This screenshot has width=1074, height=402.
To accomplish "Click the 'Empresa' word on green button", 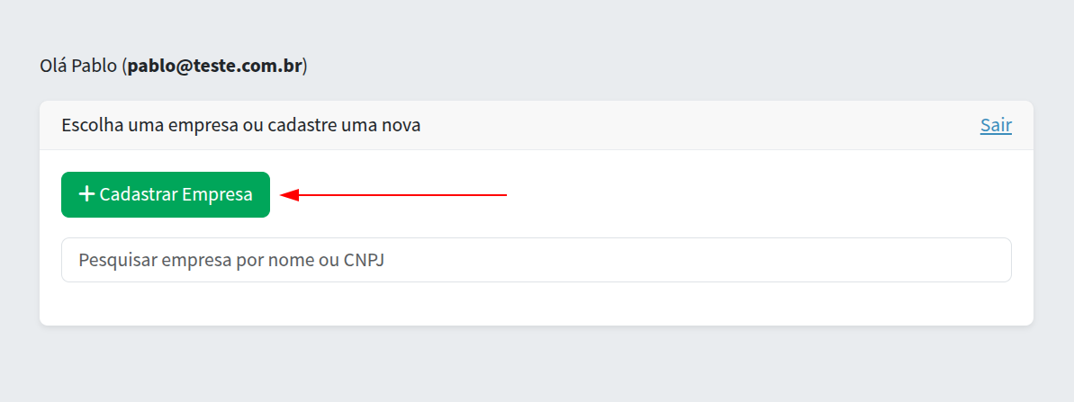I will pyautogui.click(x=217, y=194).
